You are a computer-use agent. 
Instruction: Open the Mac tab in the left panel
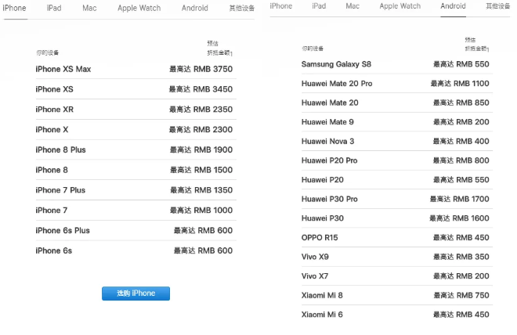coord(89,8)
